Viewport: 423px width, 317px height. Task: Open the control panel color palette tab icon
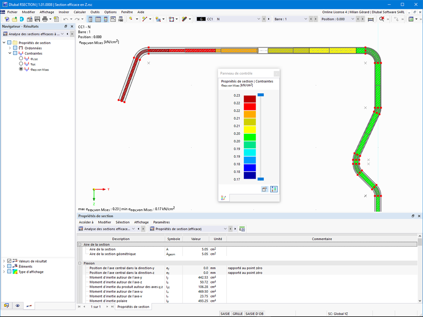pyautogui.click(x=223, y=198)
